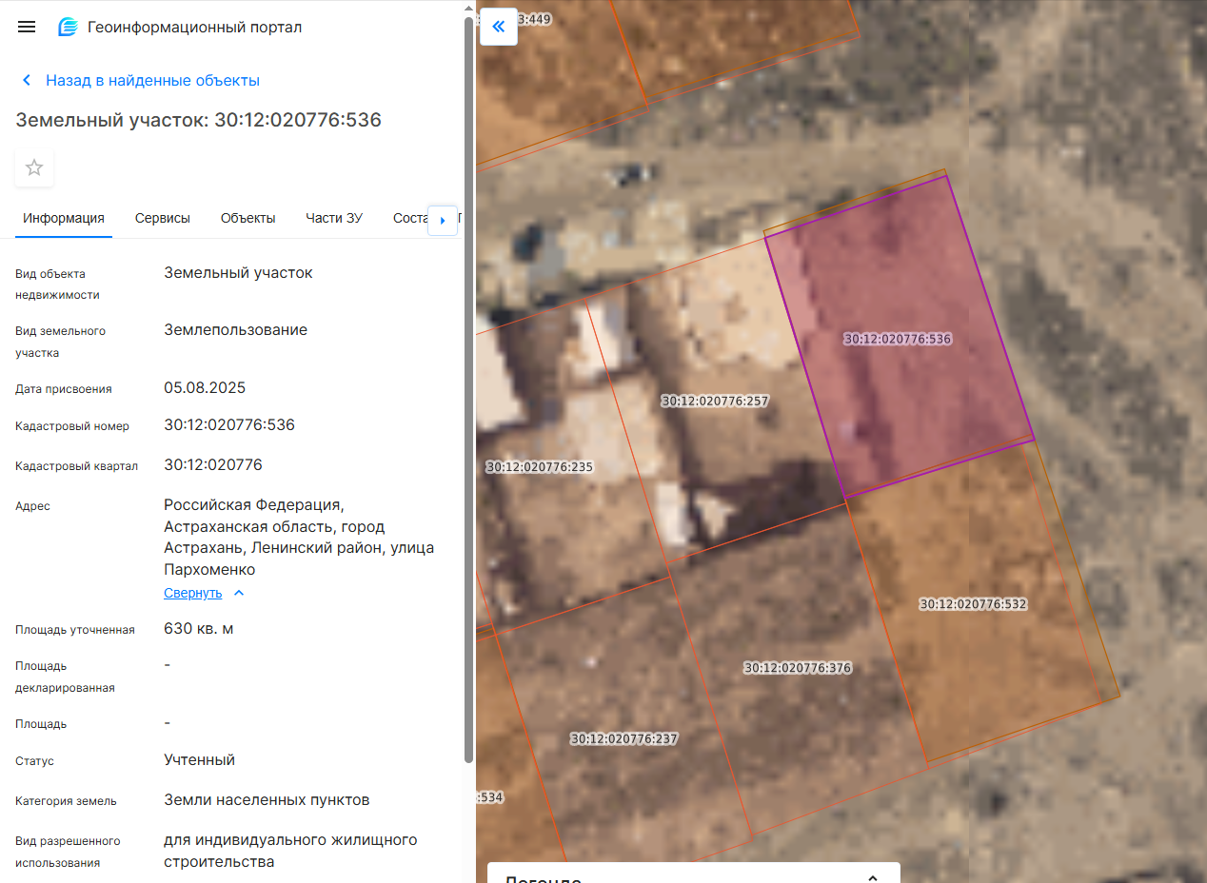The height and width of the screenshot is (883, 1207).
Task: Pick parcel 30:12:020776:235 on the map
Action: [540, 467]
